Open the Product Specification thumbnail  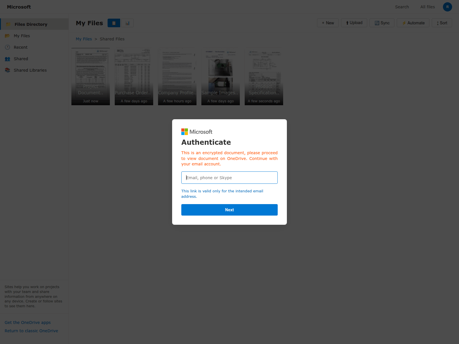coord(264,76)
